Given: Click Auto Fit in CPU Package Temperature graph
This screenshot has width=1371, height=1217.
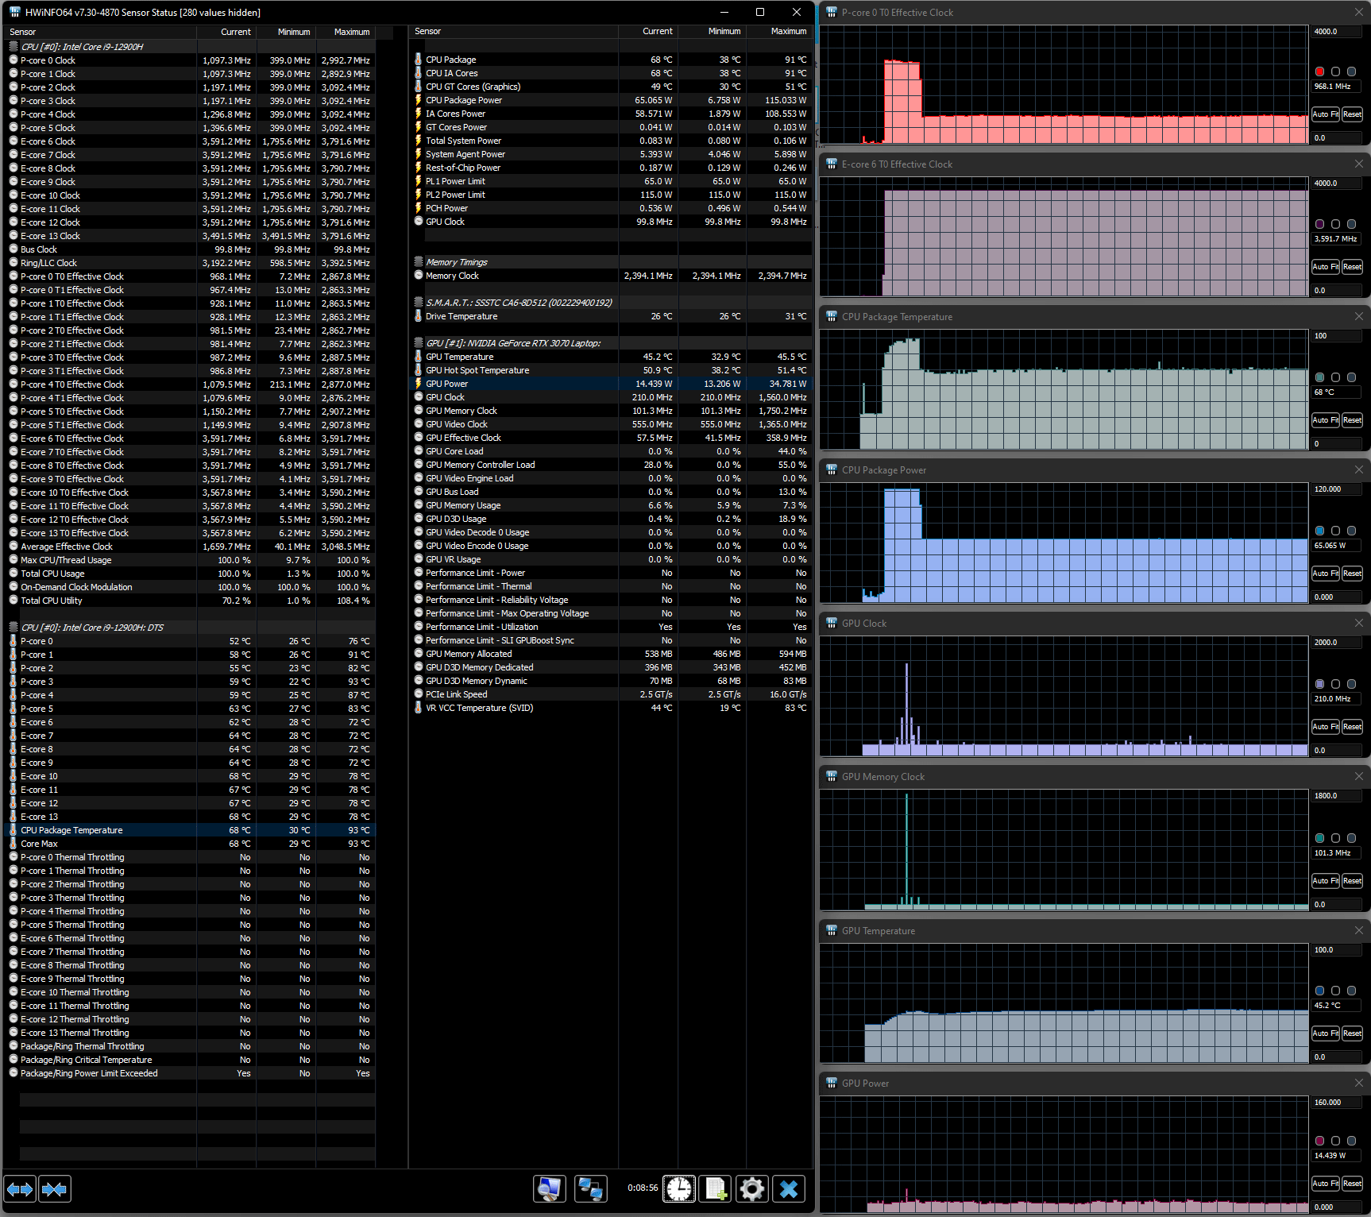Looking at the screenshot, I should 1325,419.
